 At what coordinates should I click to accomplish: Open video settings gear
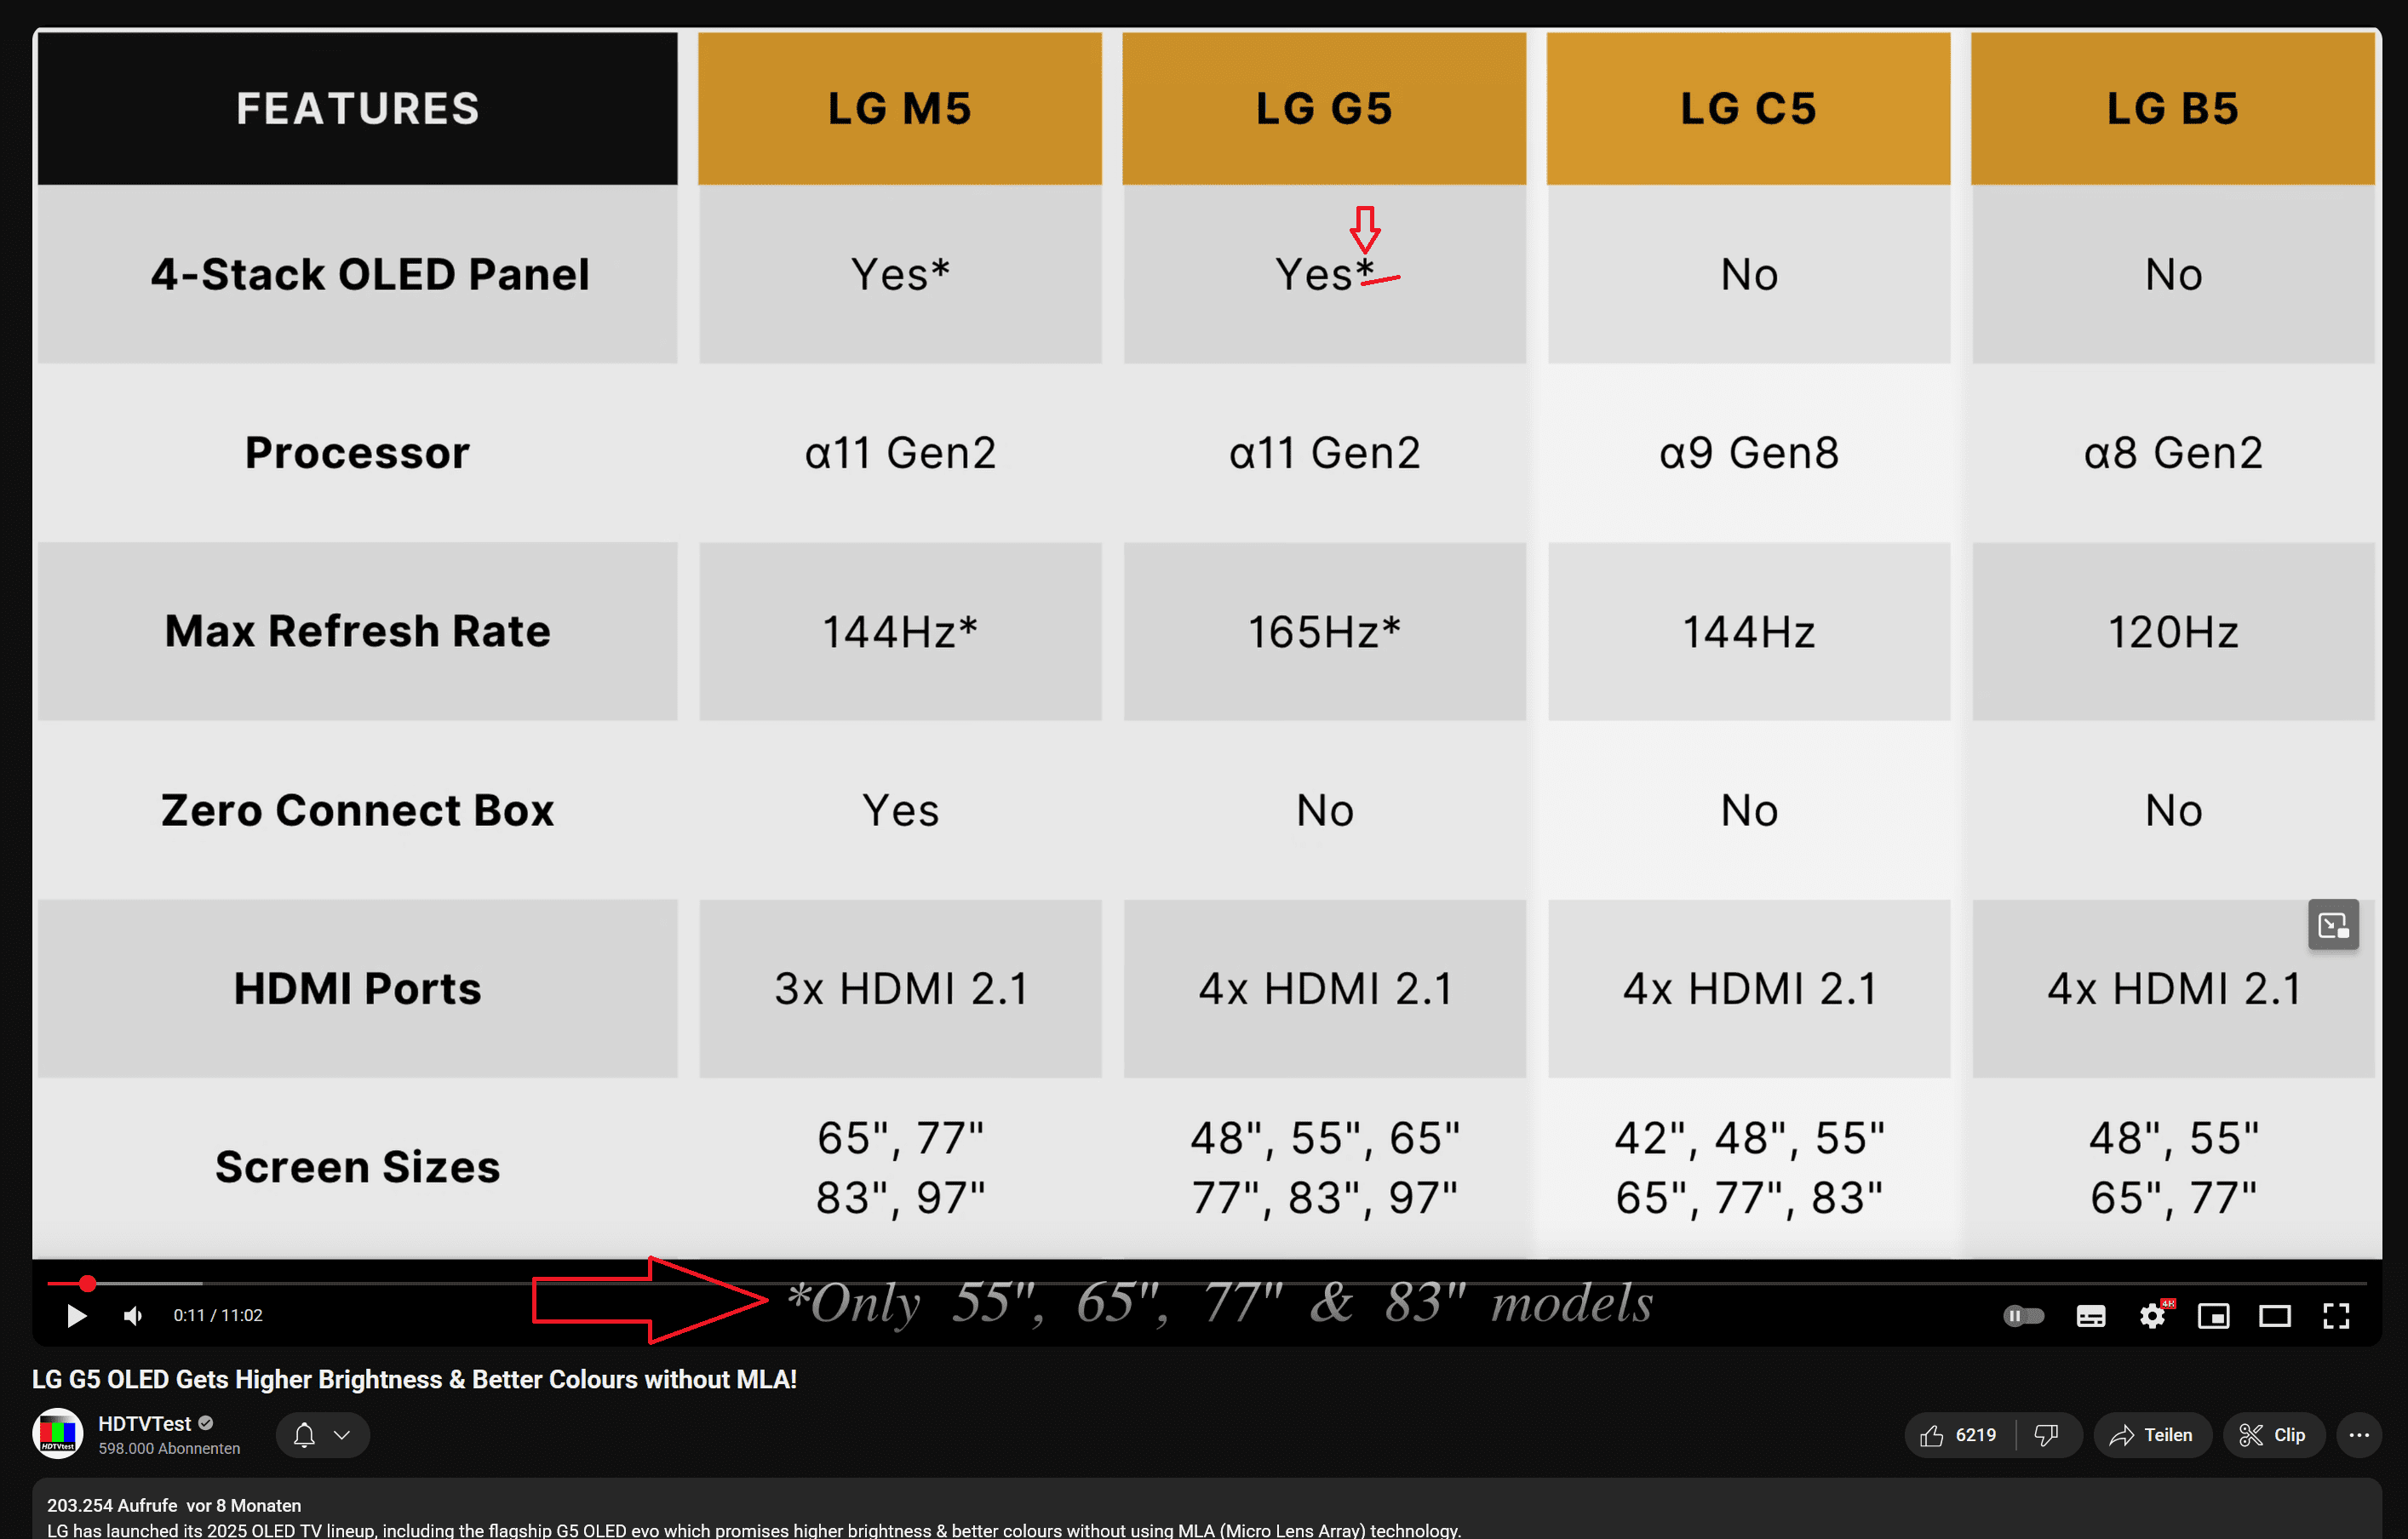(2152, 1315)
